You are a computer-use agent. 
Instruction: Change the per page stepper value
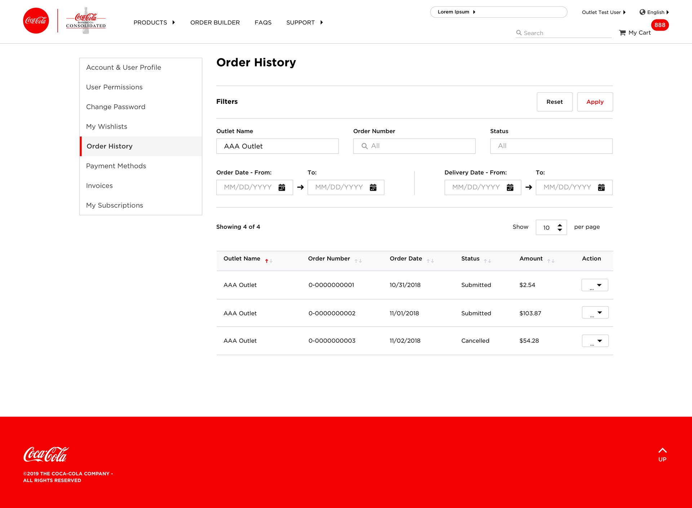(560, 227)
